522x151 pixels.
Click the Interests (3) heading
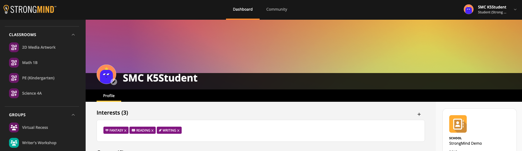112,113
